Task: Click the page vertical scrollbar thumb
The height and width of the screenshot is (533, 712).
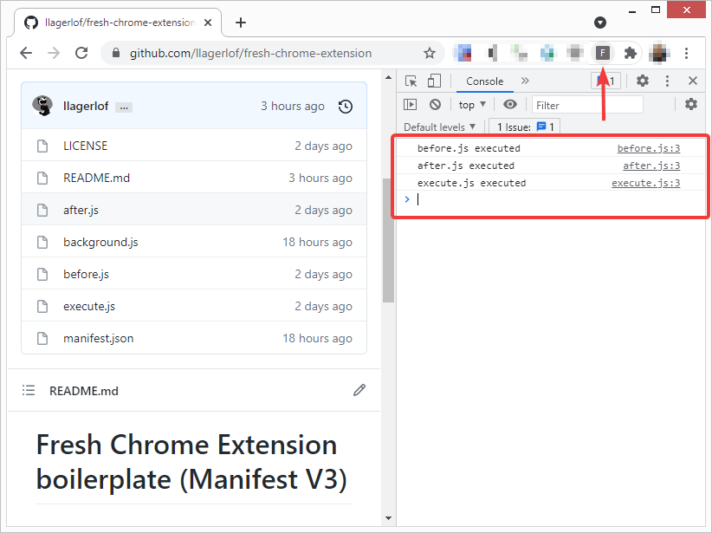Action: [x=388, y=240]
